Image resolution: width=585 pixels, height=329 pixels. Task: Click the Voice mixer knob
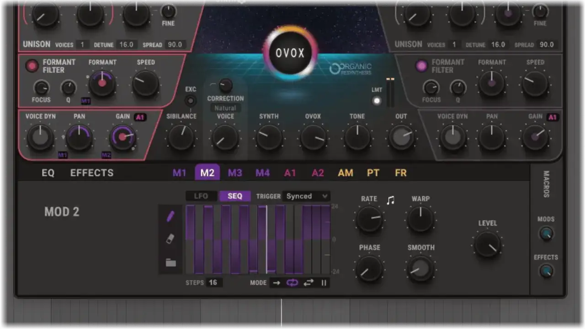(x=225, y=138)
